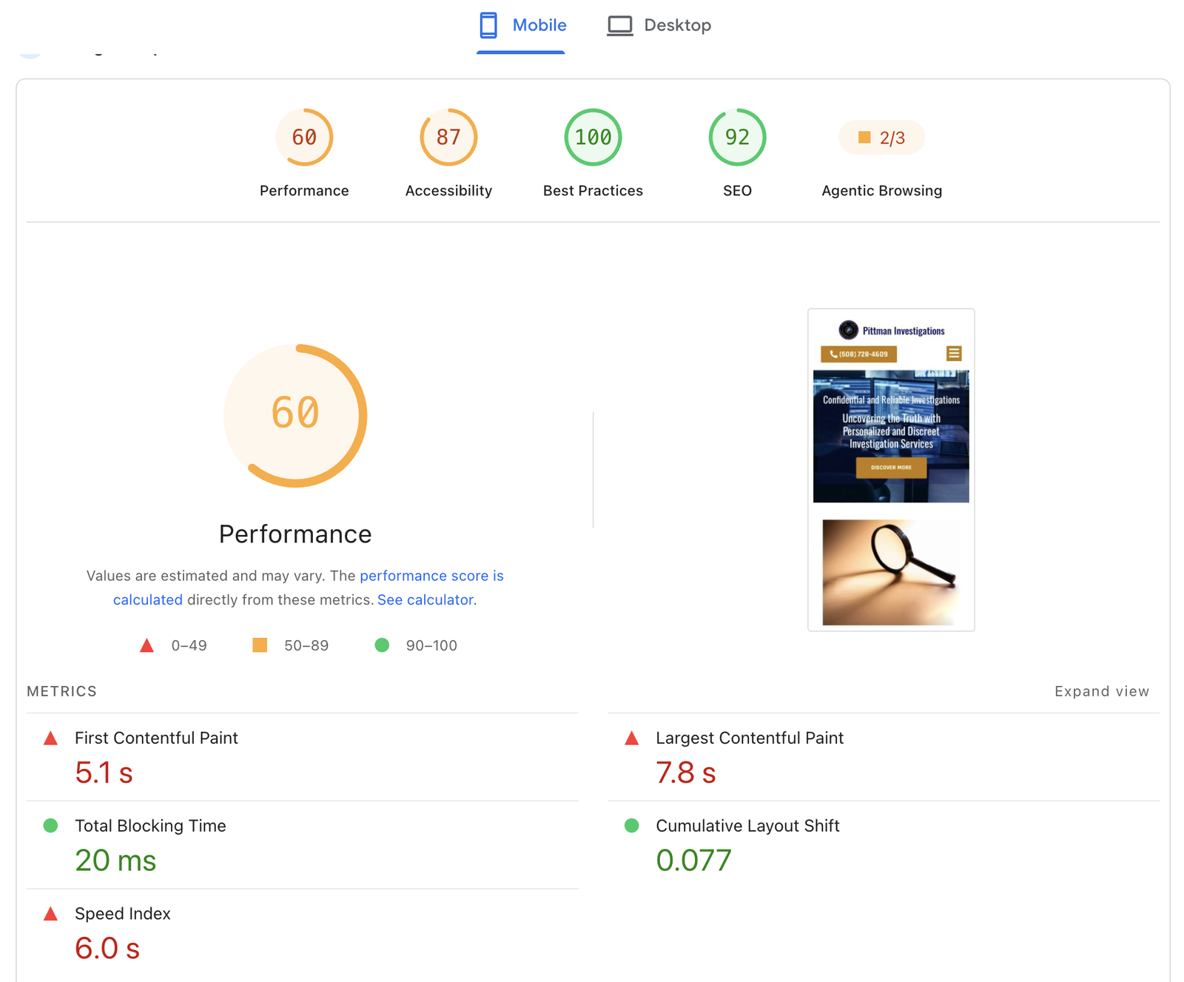The height and width of the screenshot is (982, 1184).
Task: Select 'First Contentful Paint' metric label
Action: click(x=156, y=738)
